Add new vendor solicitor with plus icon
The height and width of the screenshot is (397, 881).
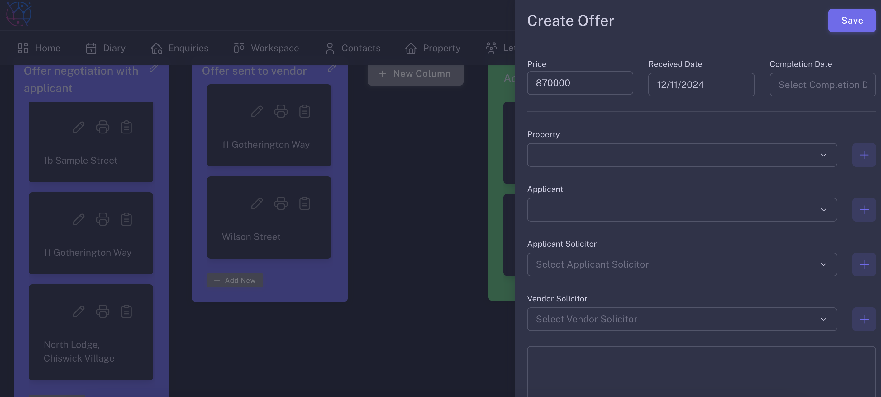pyautogui.click(x=864, y=319)
